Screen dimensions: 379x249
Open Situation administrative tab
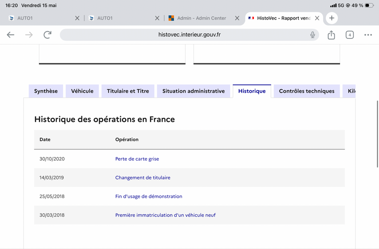(194, 91)
